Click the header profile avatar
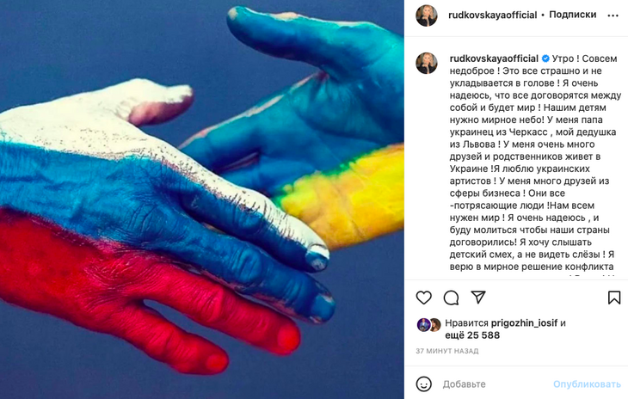Screen dimensions: 628x399 point(427,15)
